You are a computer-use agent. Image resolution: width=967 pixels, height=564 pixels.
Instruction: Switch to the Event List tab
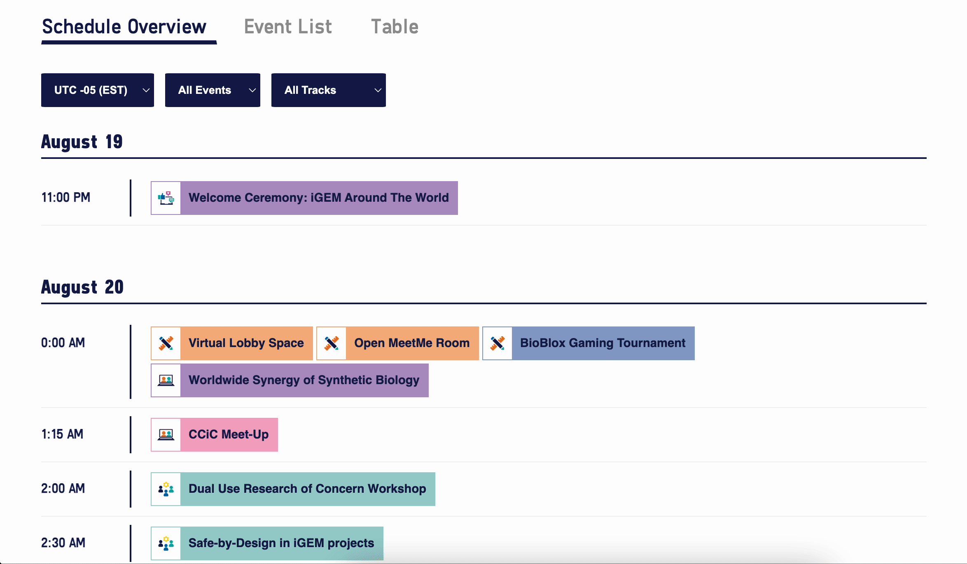point(287,27)
